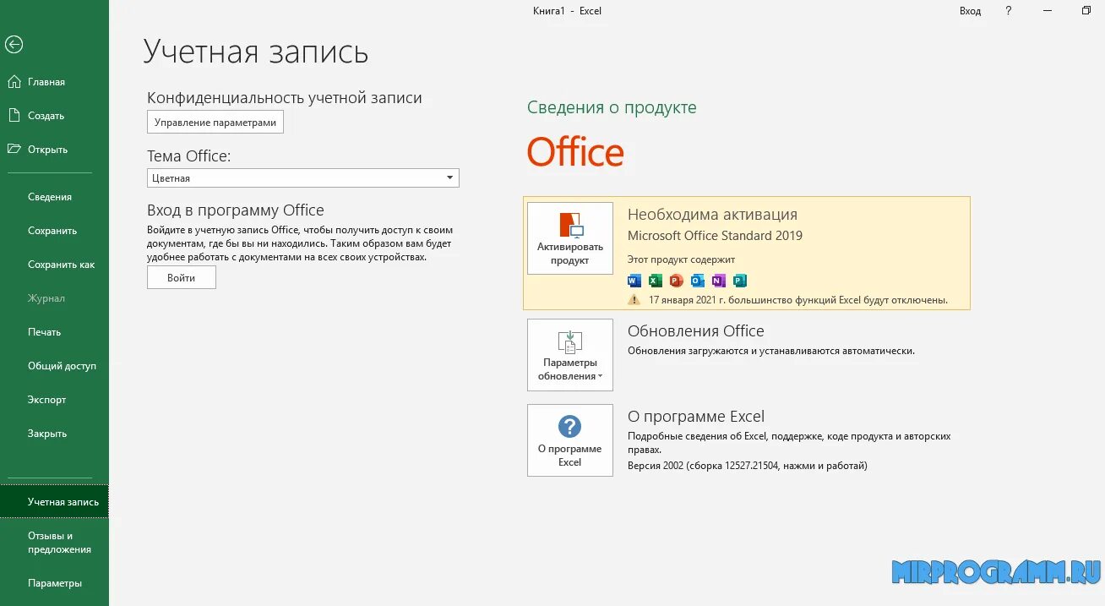1105x606 pixels.
Task: Select Закрыть in the sidebar
Action: pyautogui.click(x=47, y=434)
